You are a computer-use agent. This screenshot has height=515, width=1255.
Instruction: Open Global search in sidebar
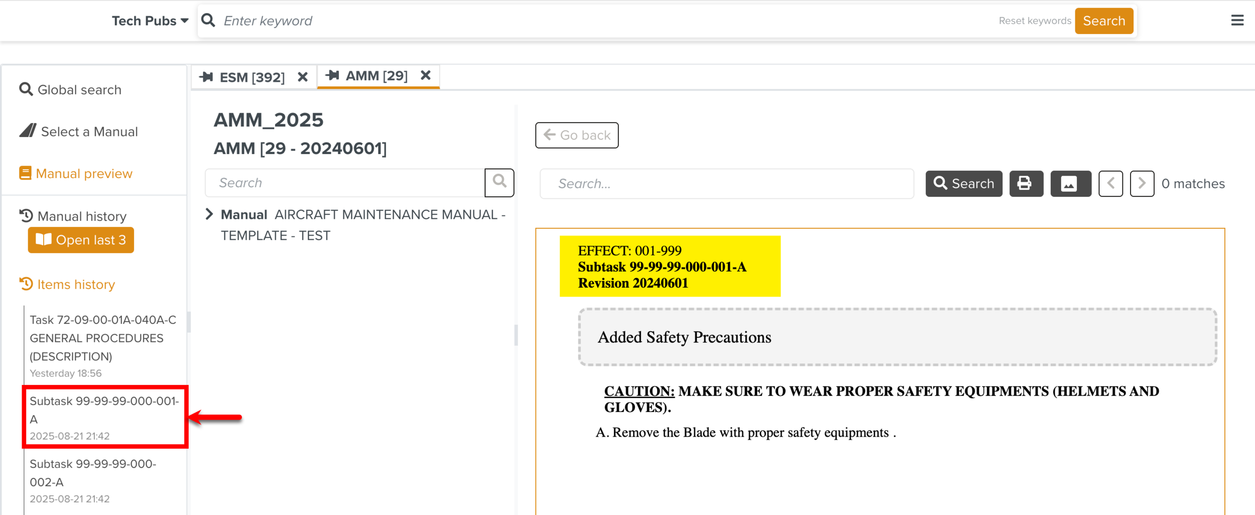pyautogui.click(x=70, y=89)
